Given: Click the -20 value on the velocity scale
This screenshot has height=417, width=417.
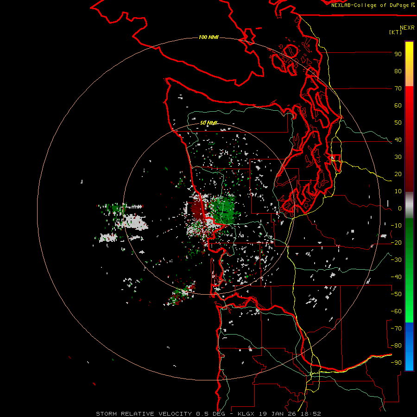Looking at the screenshot, I should (396, 243).
